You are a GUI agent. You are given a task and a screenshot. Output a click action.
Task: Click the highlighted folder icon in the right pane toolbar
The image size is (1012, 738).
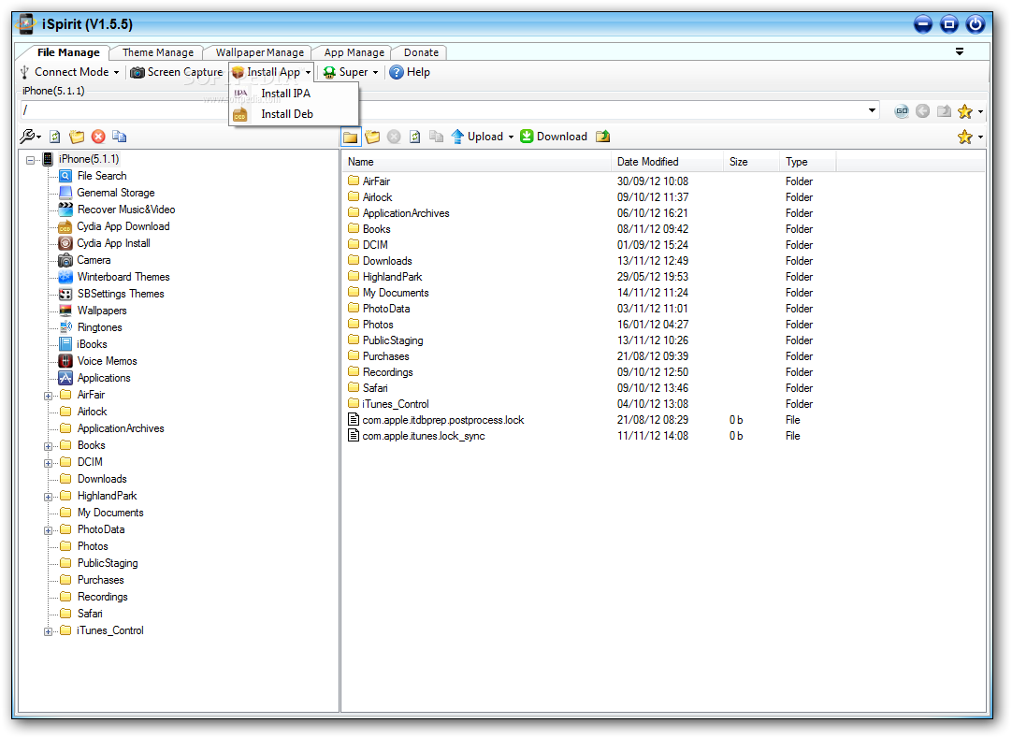tap(351, 137)
